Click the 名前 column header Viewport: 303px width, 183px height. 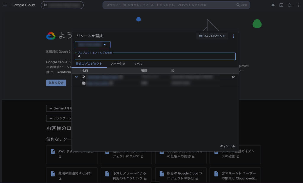[x=85, y=71]
